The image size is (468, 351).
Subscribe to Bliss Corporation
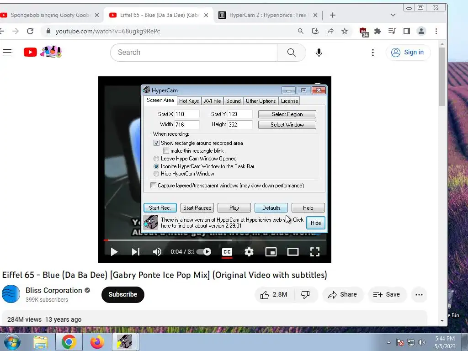coord(122,295)
